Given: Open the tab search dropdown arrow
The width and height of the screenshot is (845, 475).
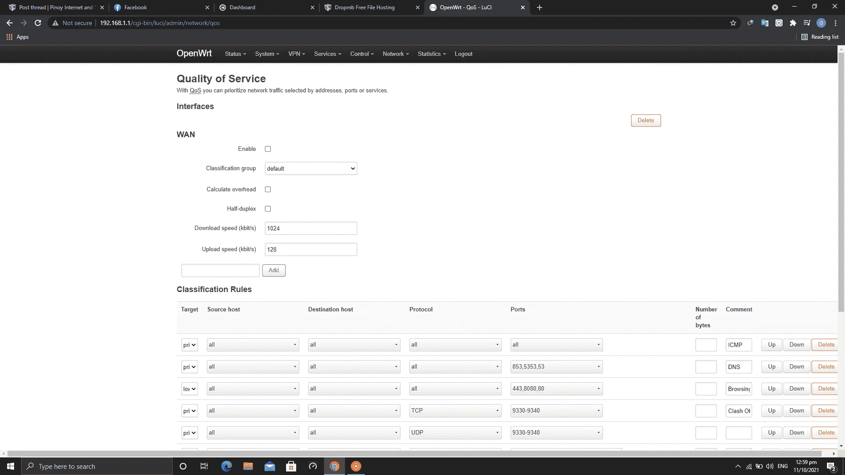Looking at the screenshot, I should (775, 7).
